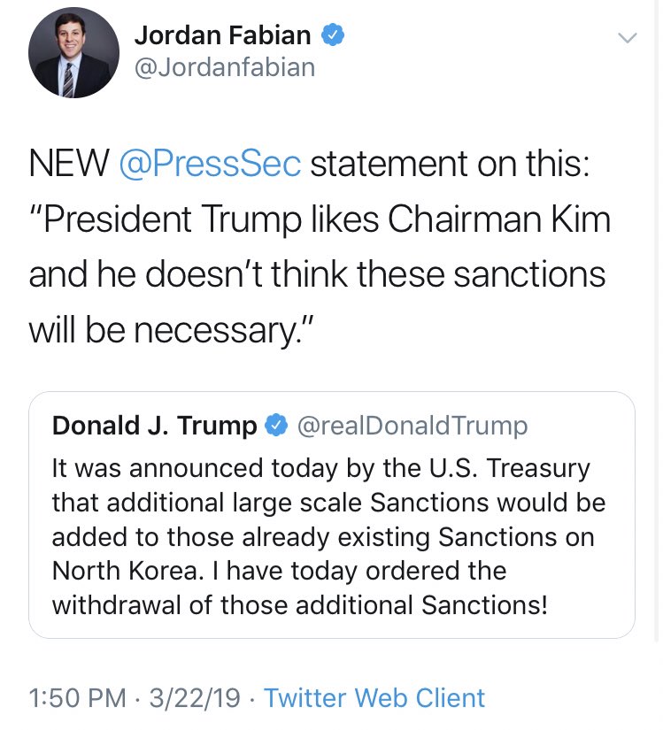This screenshot has width=663, height=730.
Task: Open the @PressSec mention
Action: click(210, 164)
